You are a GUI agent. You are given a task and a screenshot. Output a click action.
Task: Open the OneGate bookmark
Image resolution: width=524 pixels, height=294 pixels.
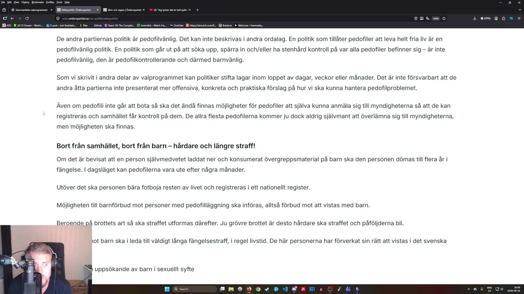tap(176, 25)
